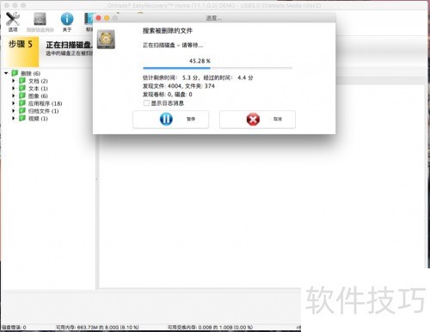Click the 步骤 5 step badge

coord(21,51)
